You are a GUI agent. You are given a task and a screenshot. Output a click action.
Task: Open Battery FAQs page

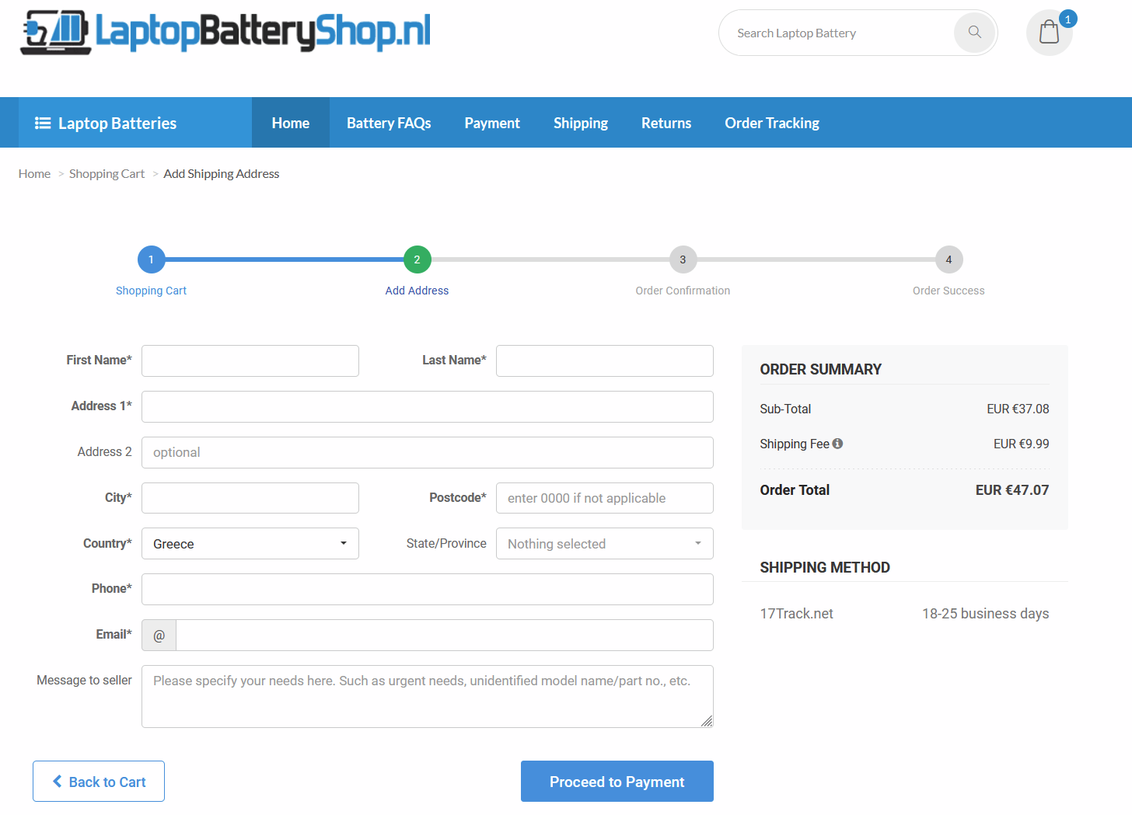(x=389, y=123)
